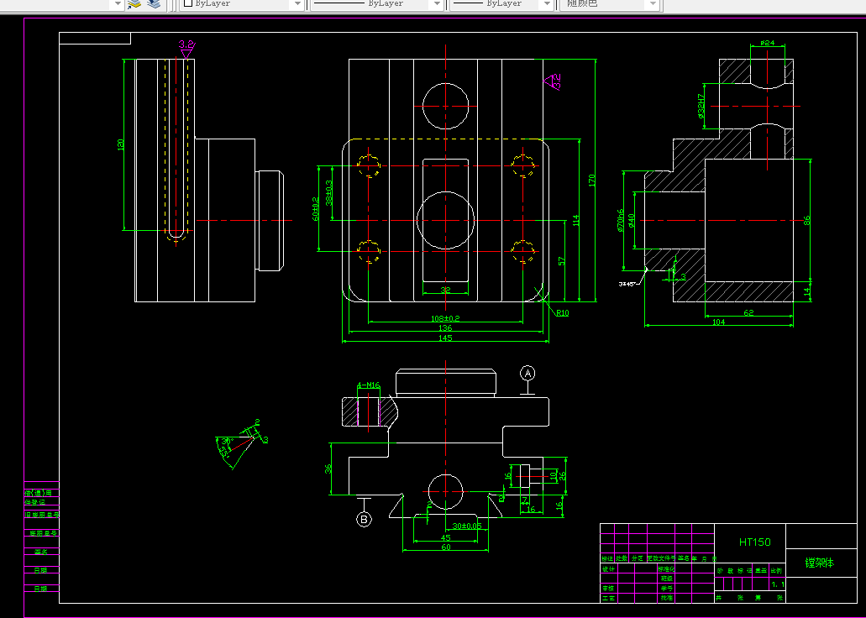Viewport: 866px width, 618px height.
Task: Select the ø32H7 diameter dimension
Action: click(701, 106)
